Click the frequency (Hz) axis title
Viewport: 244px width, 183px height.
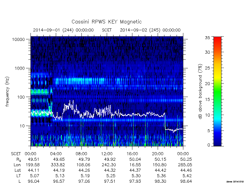pyautogui.click(x=7, y=91)
